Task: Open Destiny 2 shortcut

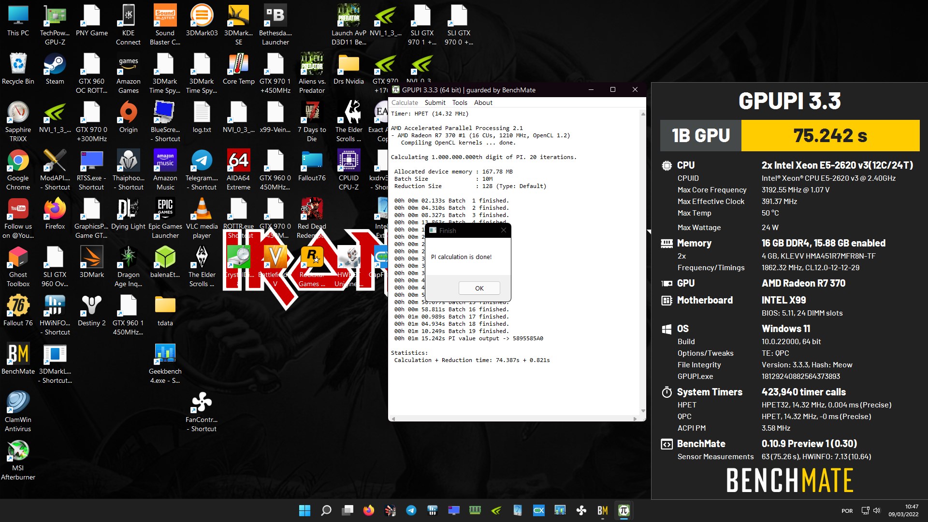Action: (91, 311)
